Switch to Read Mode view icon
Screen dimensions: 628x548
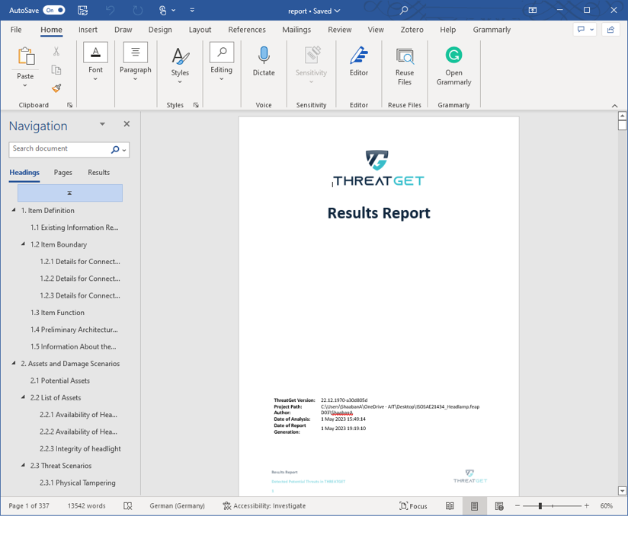(450, 506)
